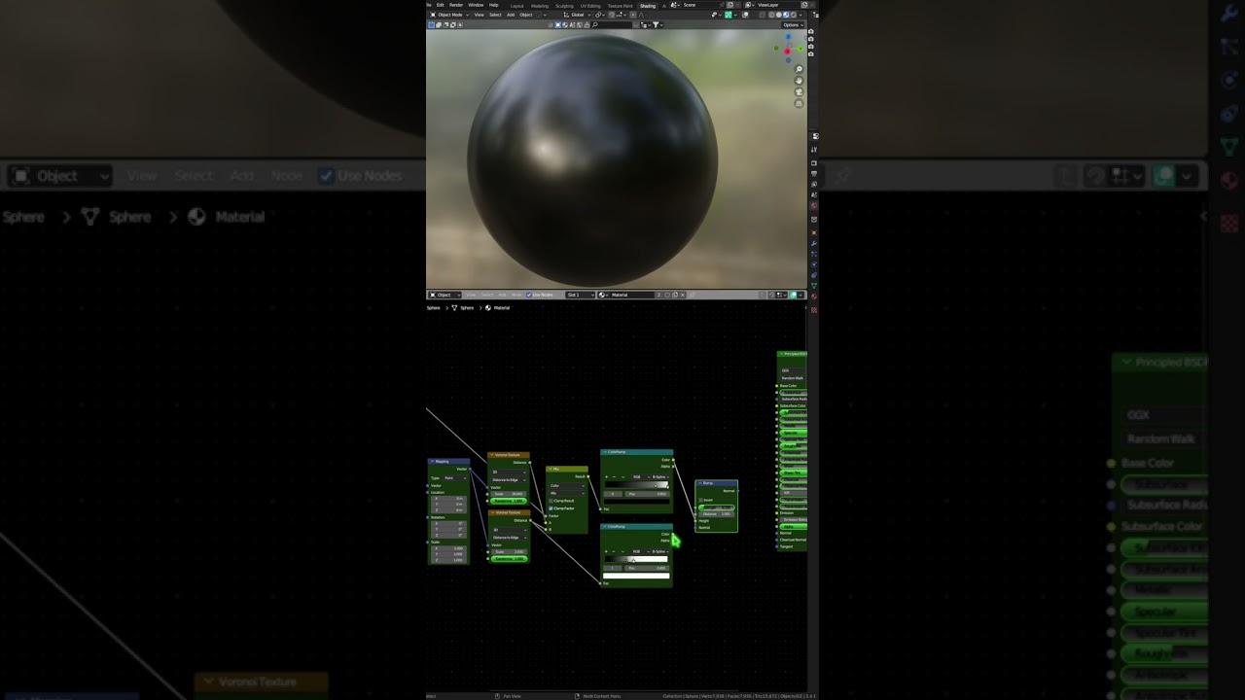Click the parent node tree arrow icon

point(763,295)
